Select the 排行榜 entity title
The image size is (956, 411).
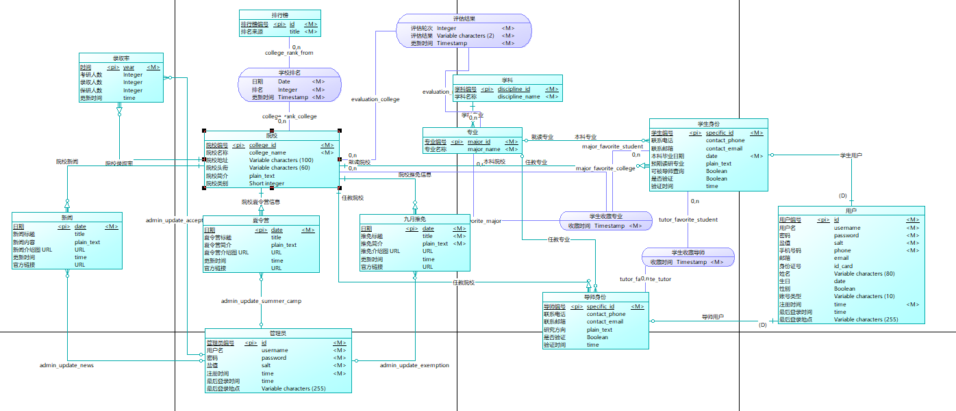pos(279,14)
